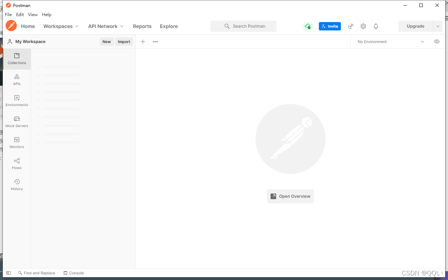
Task: Go to Home in the top navigation
Action: 28,26
